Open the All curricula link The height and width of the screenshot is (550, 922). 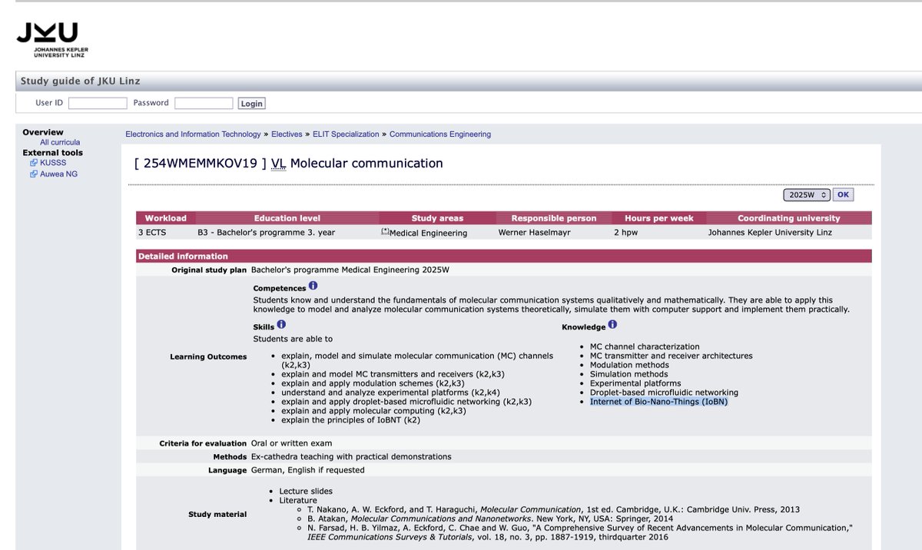coord(60,142)
